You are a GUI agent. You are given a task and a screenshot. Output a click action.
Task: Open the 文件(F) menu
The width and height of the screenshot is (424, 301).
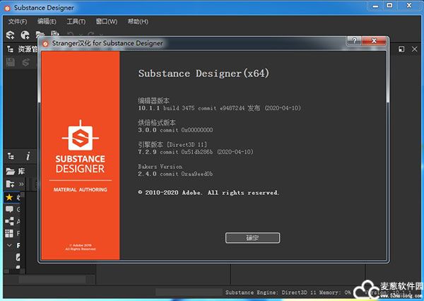click(17, 21)
